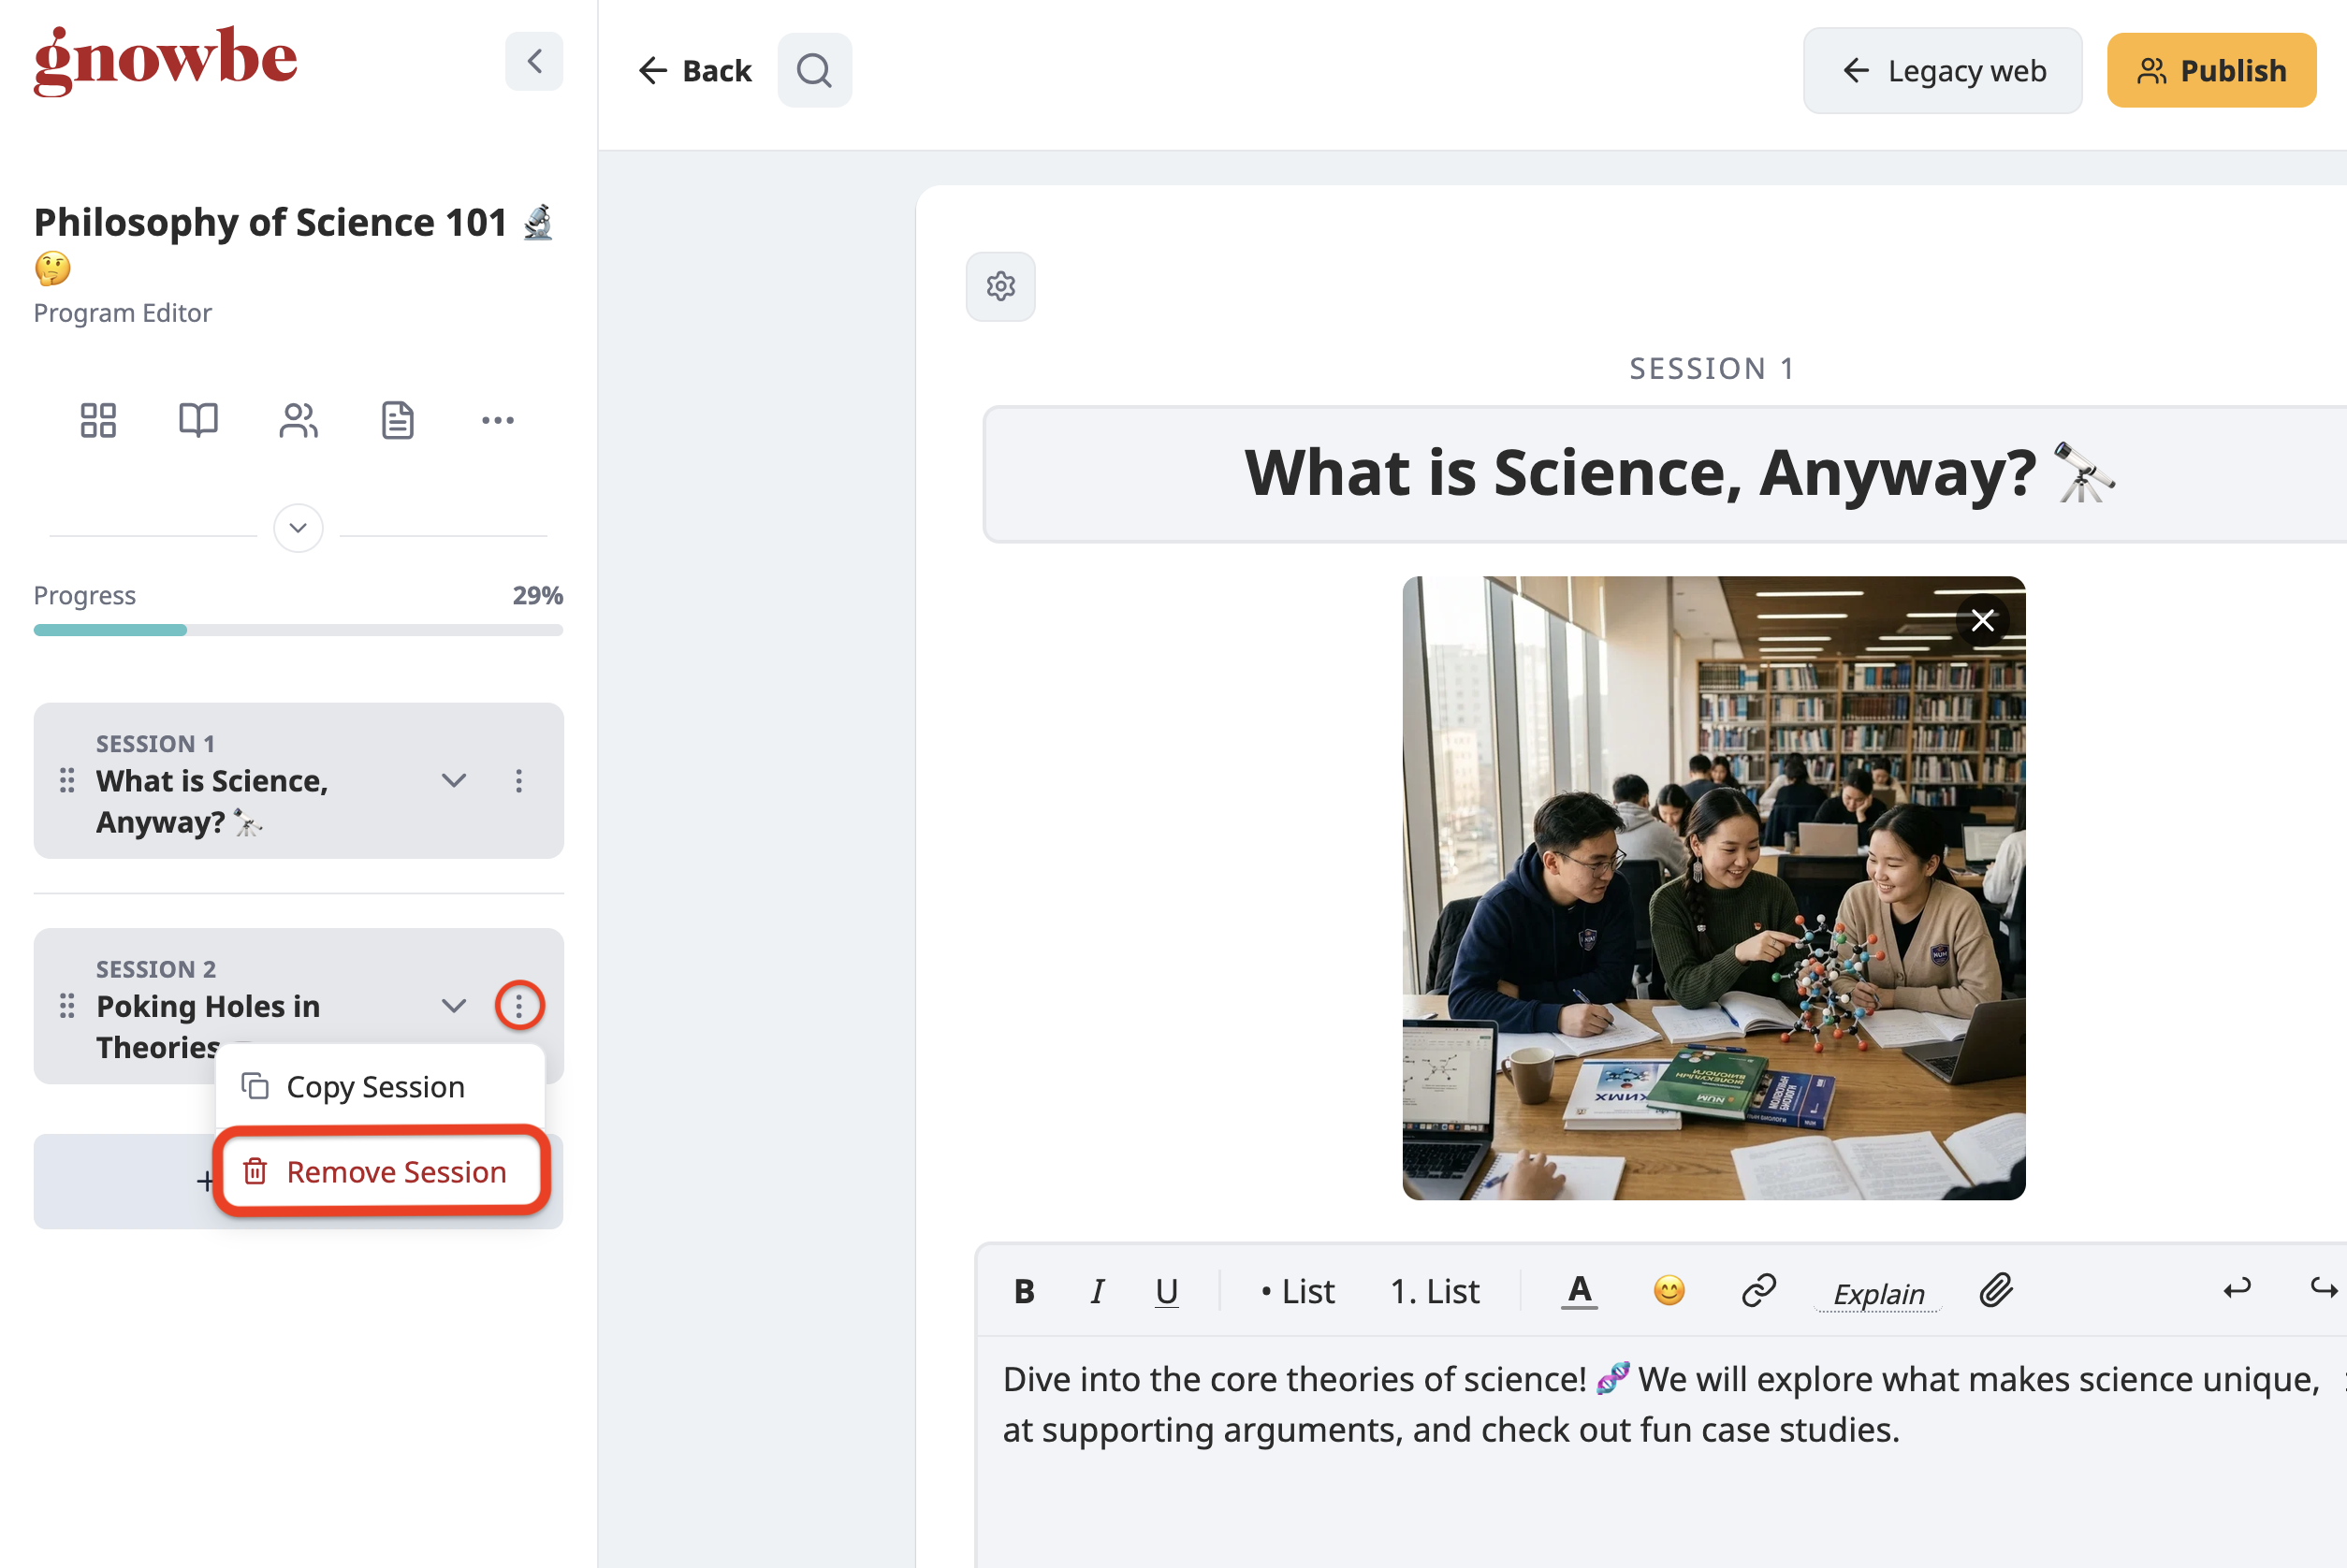The image size is (2347, 1568).
Task: Grab the Session 2 drag handle
Action: point(67,1005)
